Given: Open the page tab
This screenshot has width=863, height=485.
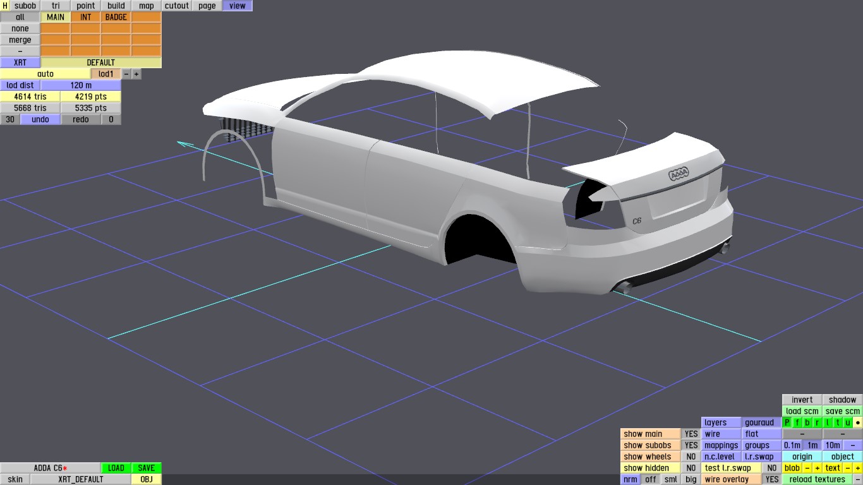Looking at the screenshot, I should pos(207,6).
